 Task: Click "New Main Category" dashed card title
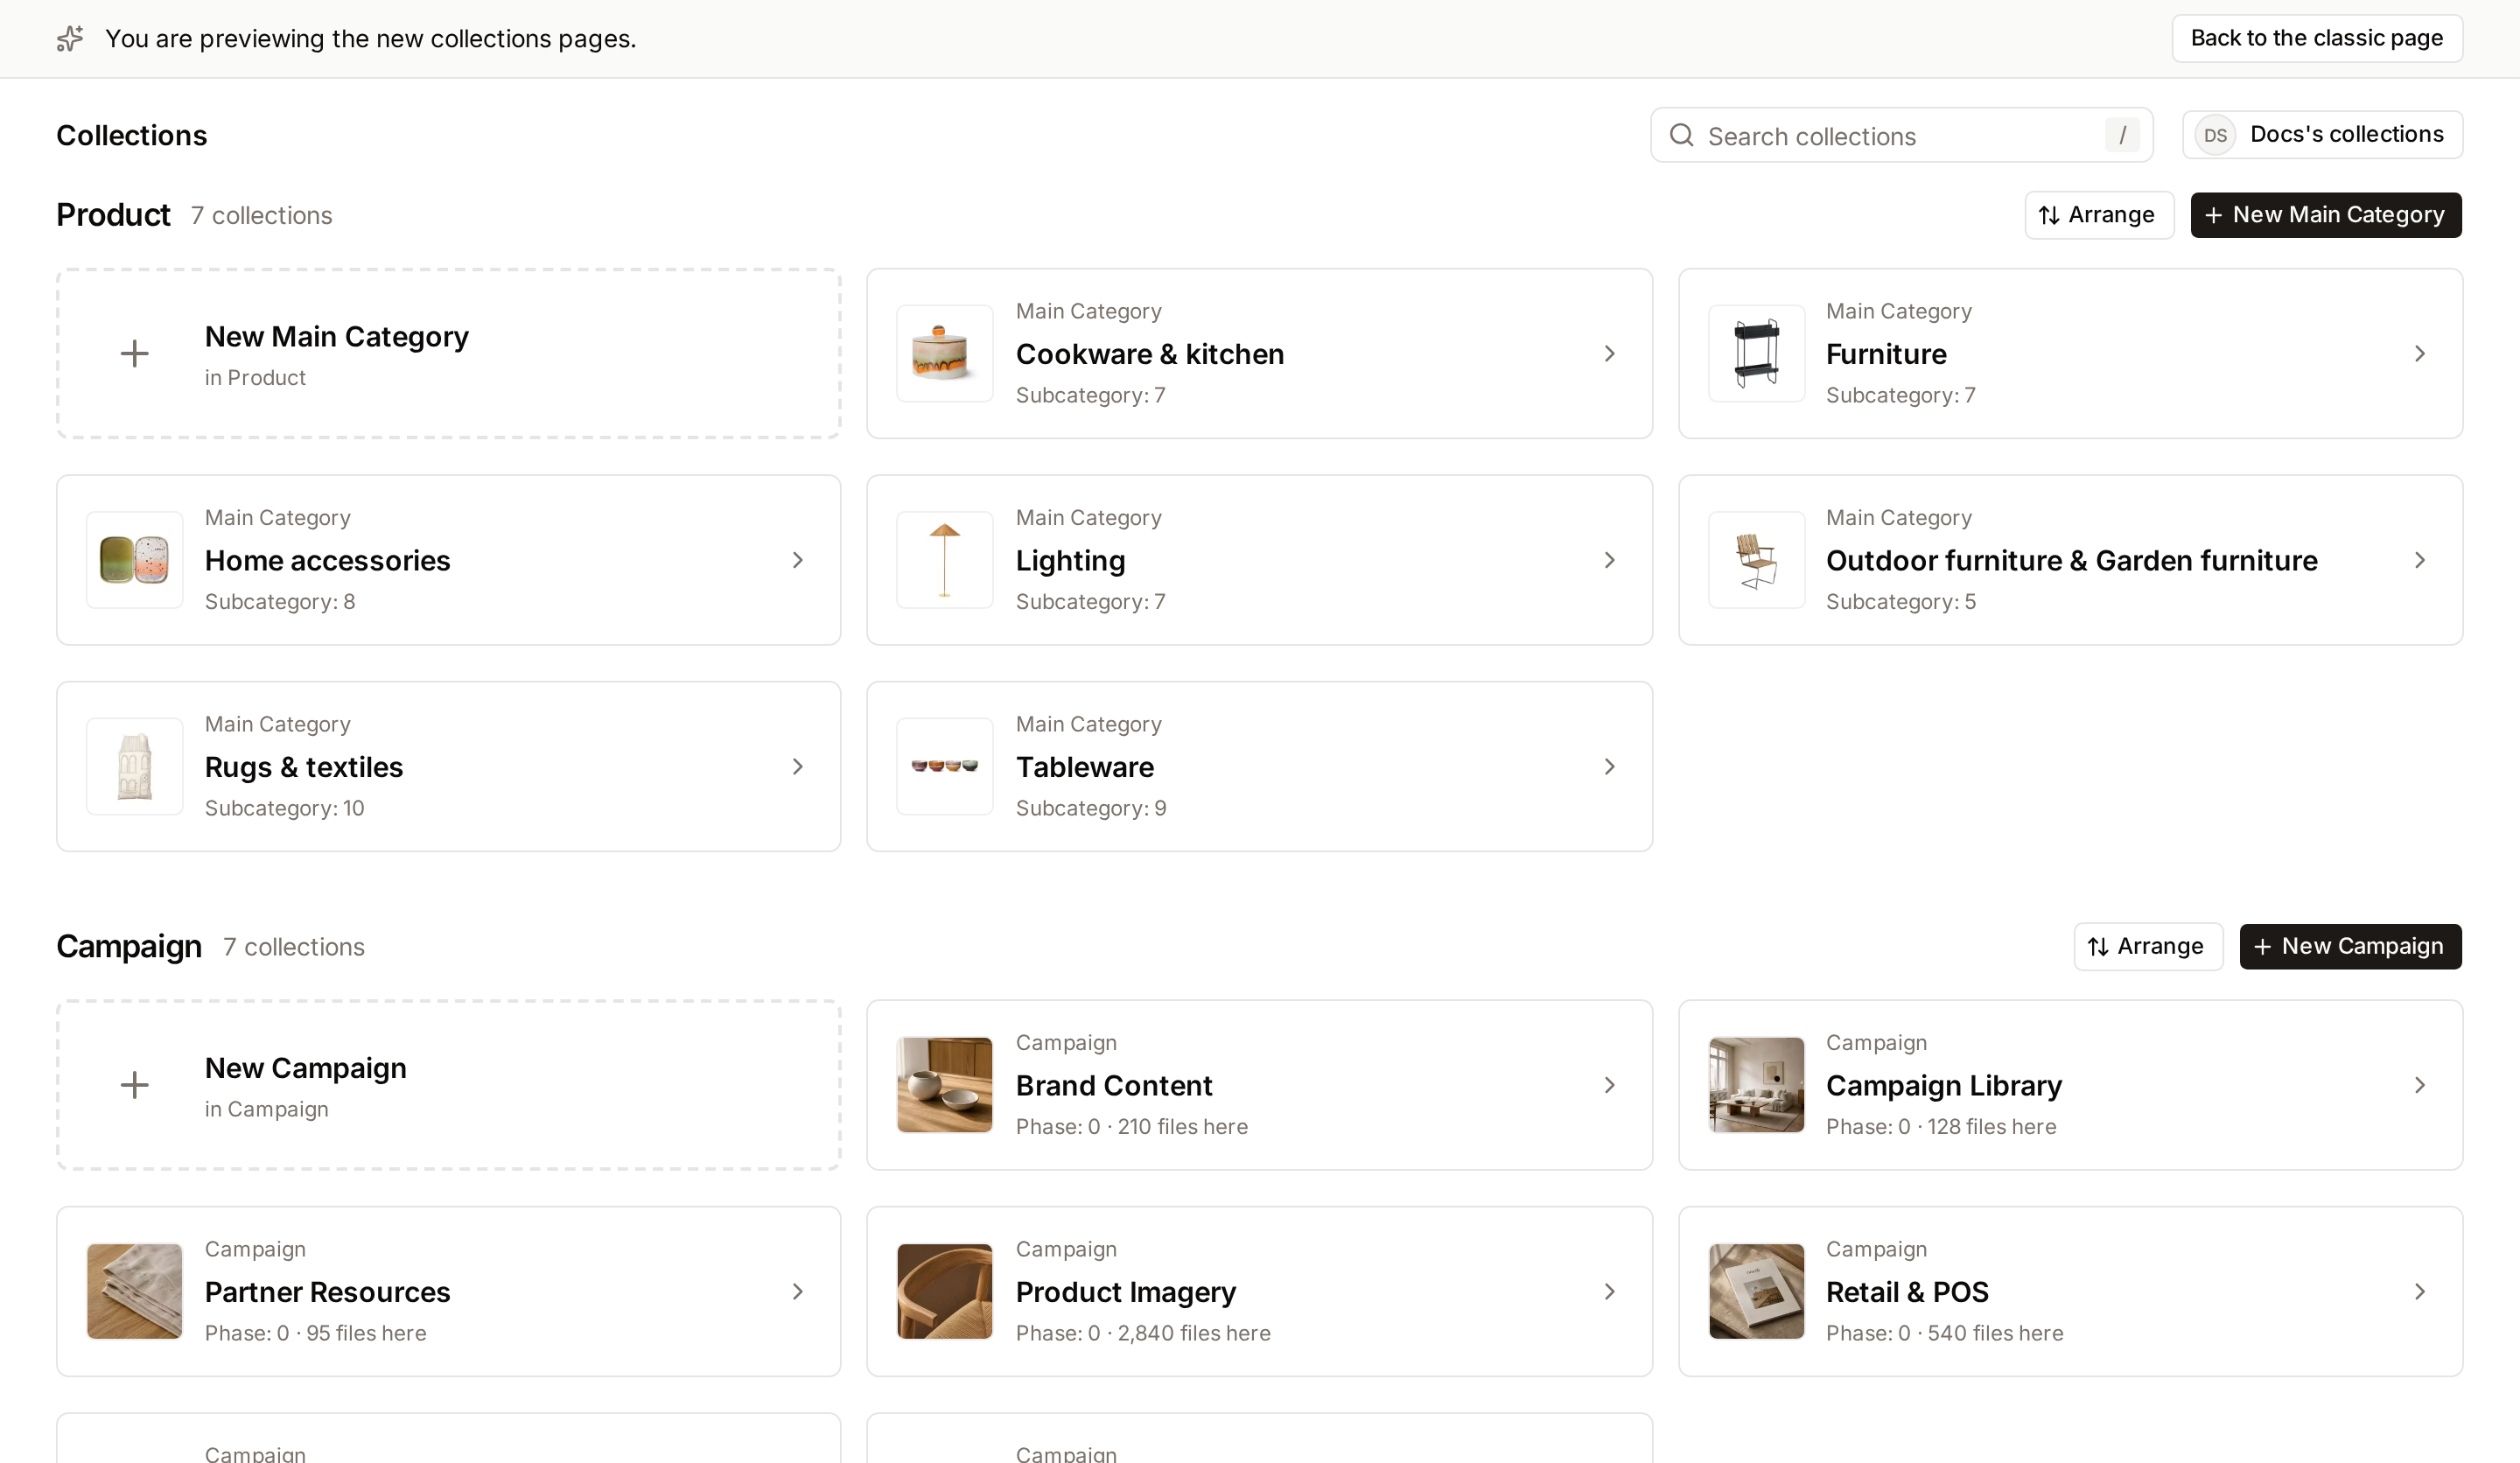336,337
